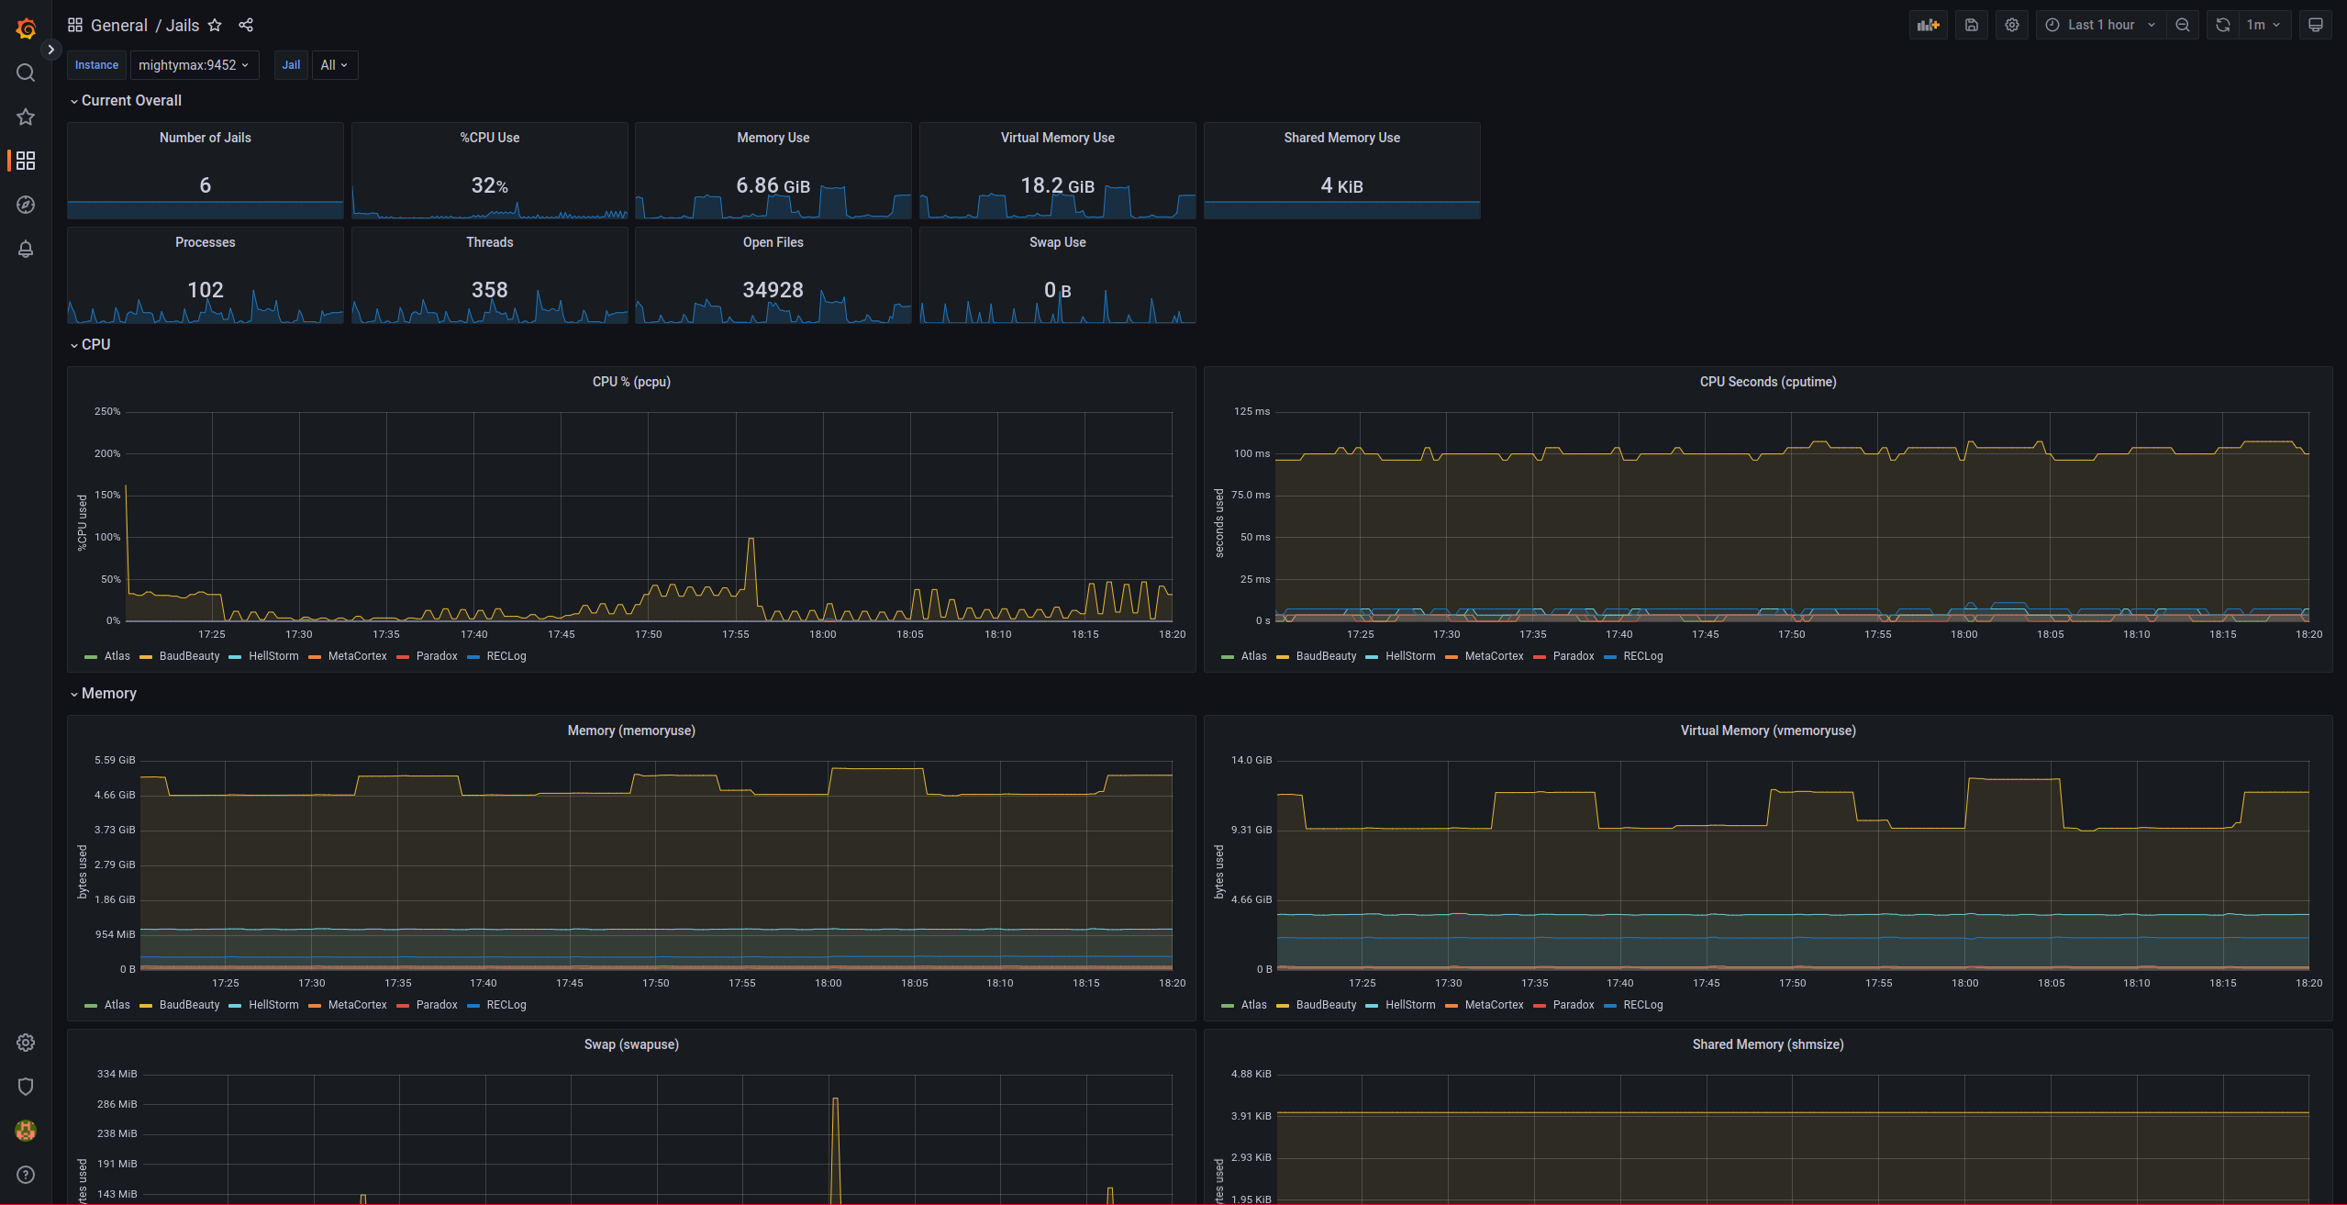Open the Explore compass icon
The width and height of the screenshot is (2347, 1205).
click(26, 205)
